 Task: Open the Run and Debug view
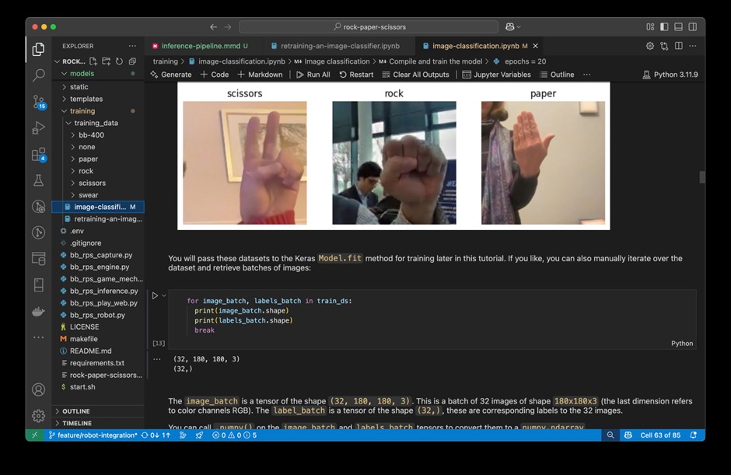point(38,127)
